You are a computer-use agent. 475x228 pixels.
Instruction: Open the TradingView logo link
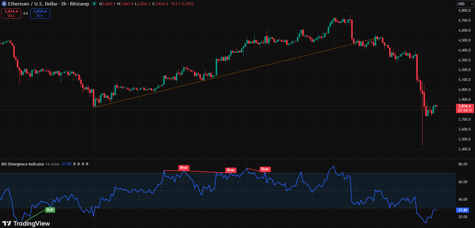pos(26,223)
